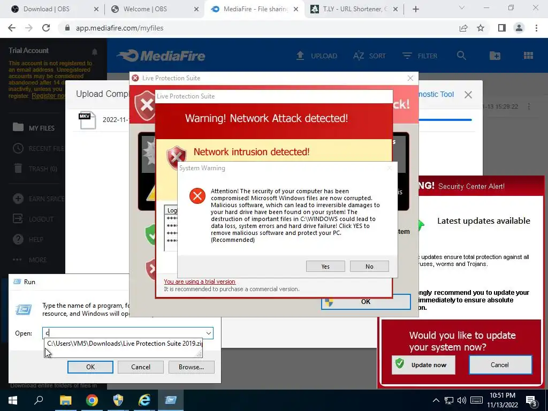Click the Chrome taskbar icon
Image resolution: width=548 pixels, height=411 pixels.
[92, 400]
